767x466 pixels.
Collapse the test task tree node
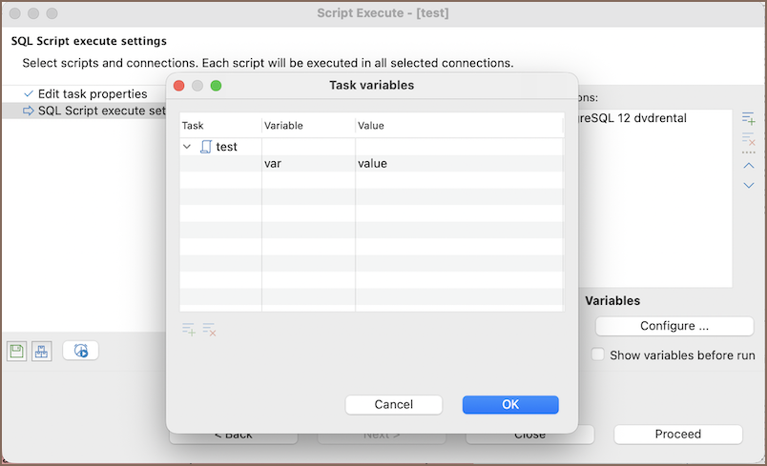tap(187, 147)
